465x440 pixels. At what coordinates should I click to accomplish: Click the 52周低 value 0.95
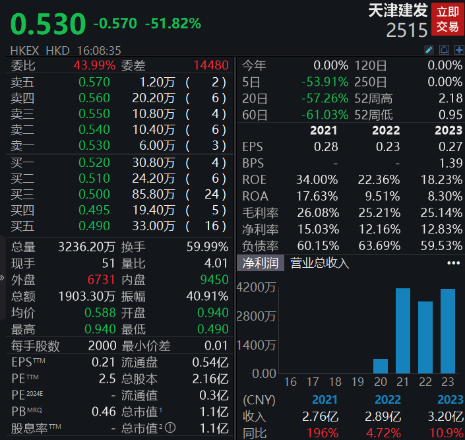pos(450,115)
